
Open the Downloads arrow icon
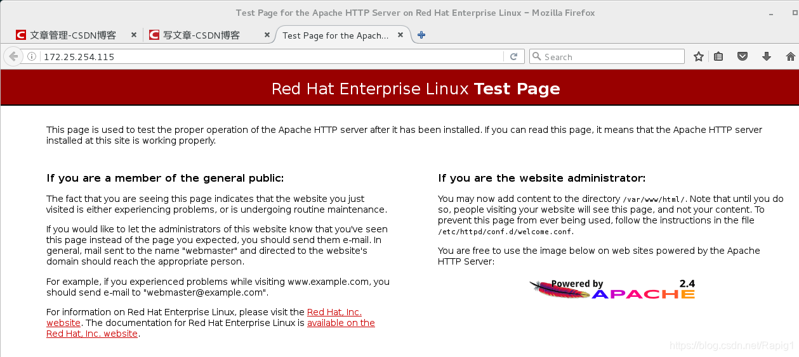(x=767, y=56)
